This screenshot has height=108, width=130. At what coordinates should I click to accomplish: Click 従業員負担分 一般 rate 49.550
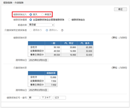pyautogui.click(x=53, y=51)
